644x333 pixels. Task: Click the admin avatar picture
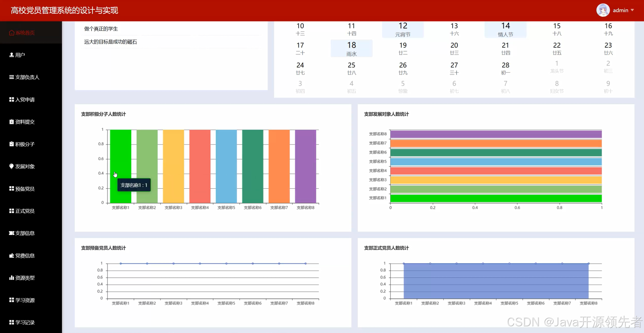point(603,10)
